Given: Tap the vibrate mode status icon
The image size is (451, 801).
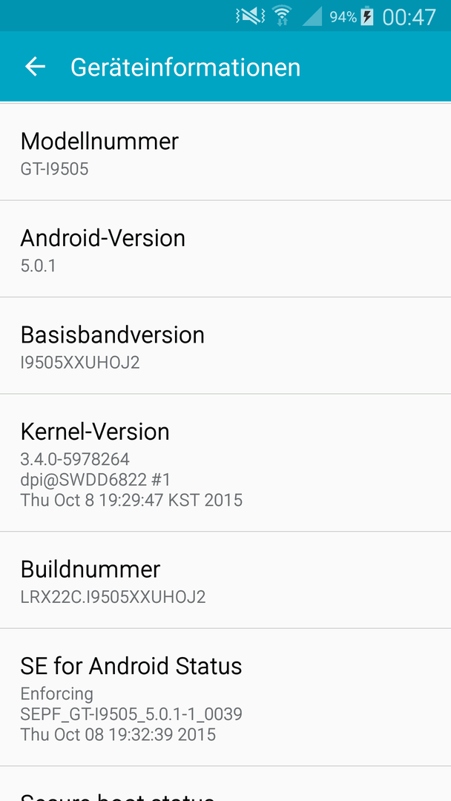Looking at the screenshot, I should [250, 16].
